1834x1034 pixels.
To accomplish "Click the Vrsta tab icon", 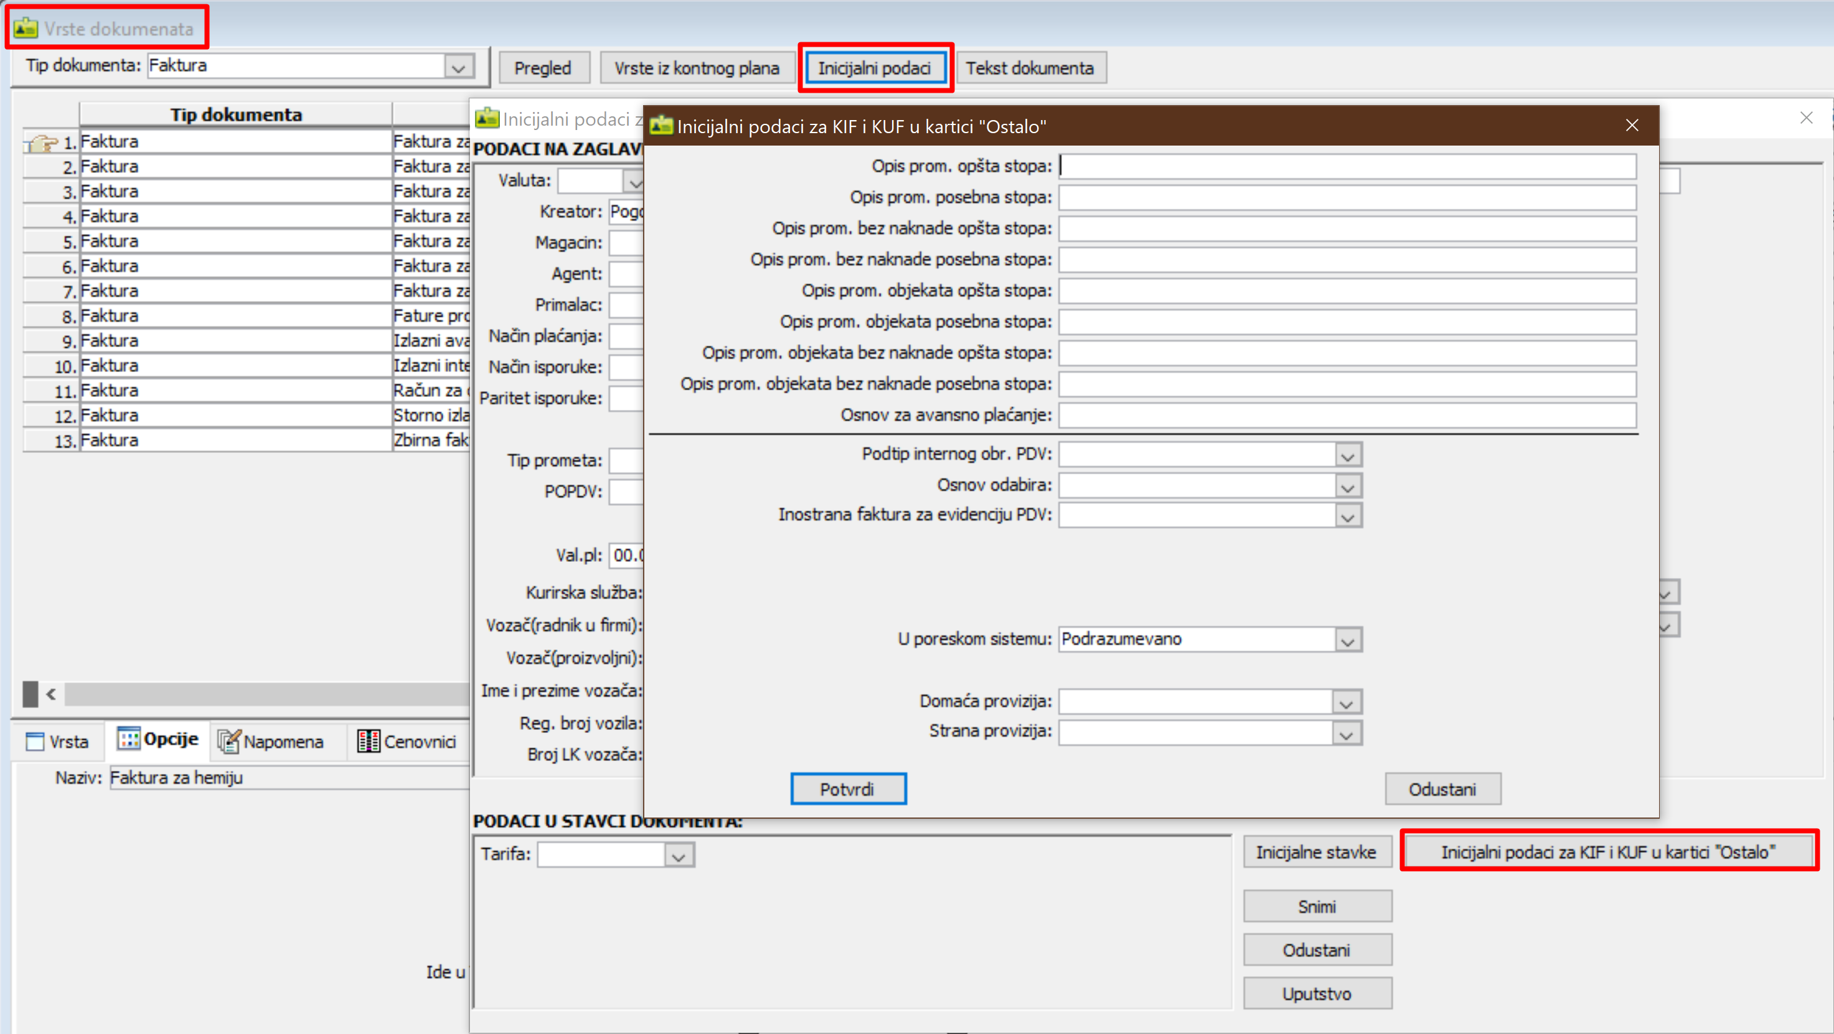I will pyautogui.click(x=34, y=742).
